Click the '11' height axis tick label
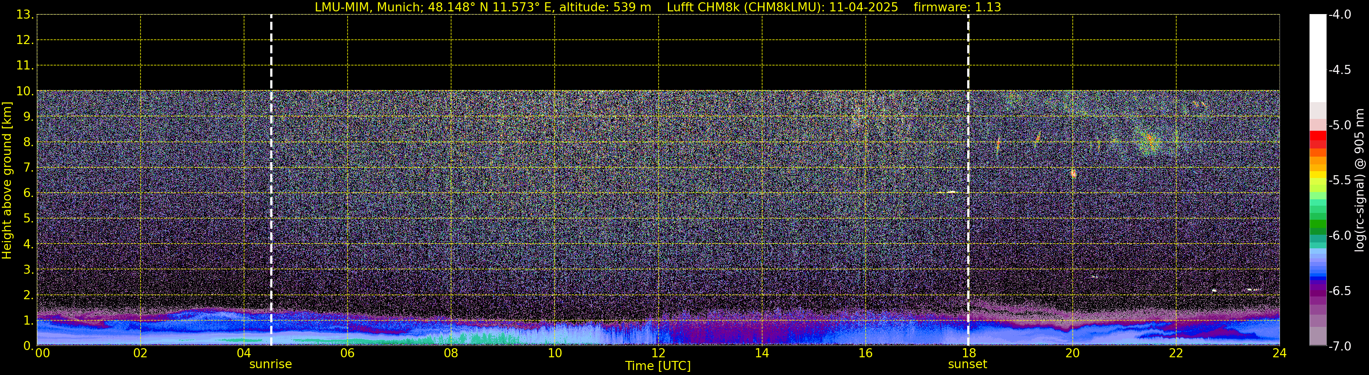This screenshot has width=1369, height=375. (25, 66)
